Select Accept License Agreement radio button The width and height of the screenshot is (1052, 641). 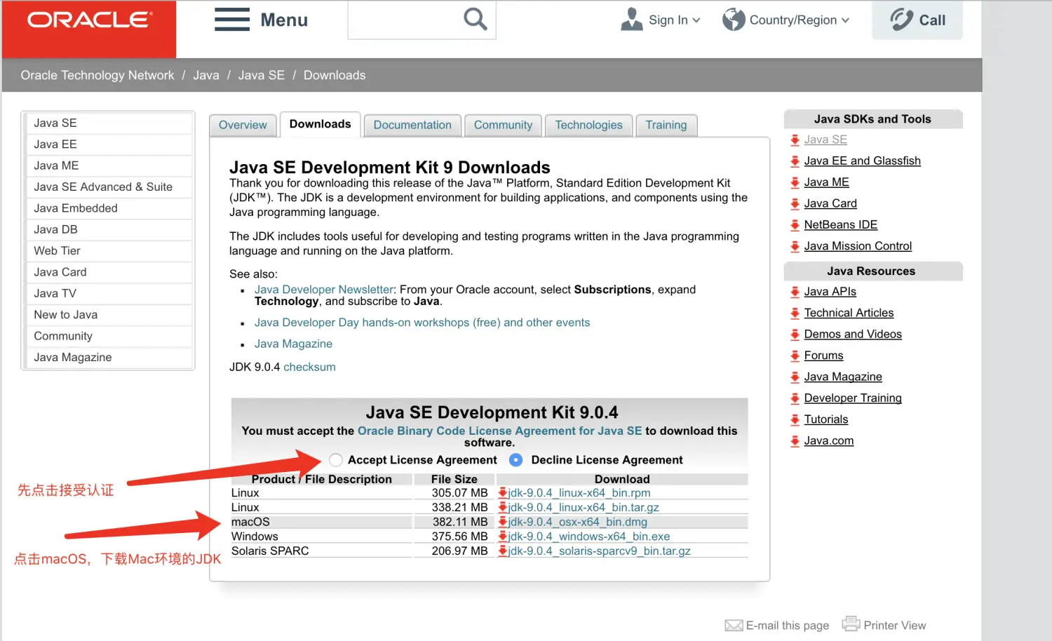pyautogui.click(x=336, y=460)
